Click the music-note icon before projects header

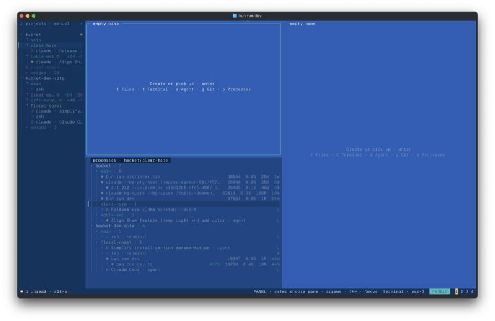pyautogui.click(x=22, y=24)
